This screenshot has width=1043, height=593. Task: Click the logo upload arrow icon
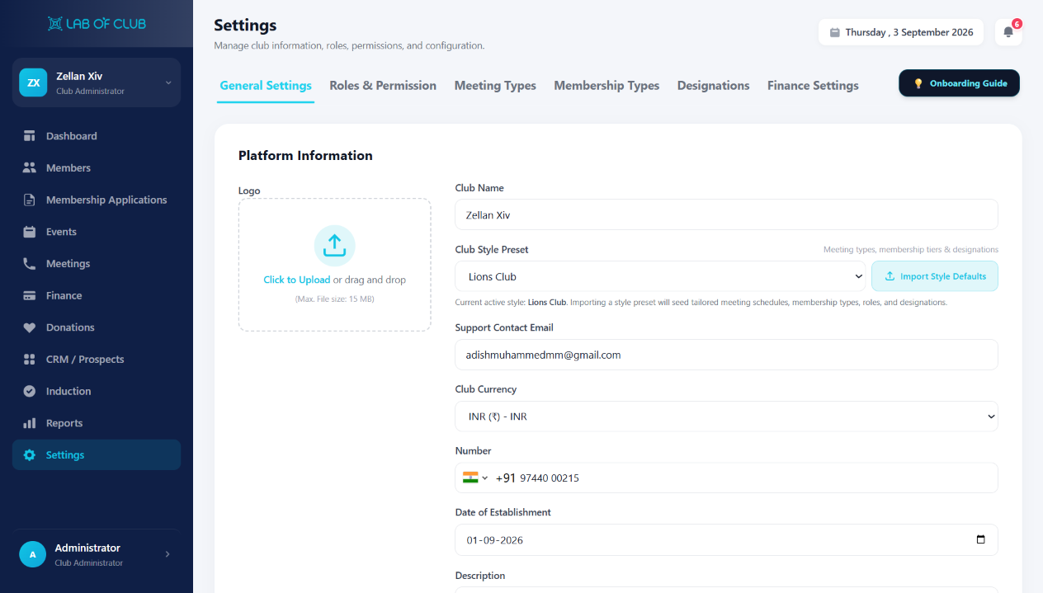point(334,246)
